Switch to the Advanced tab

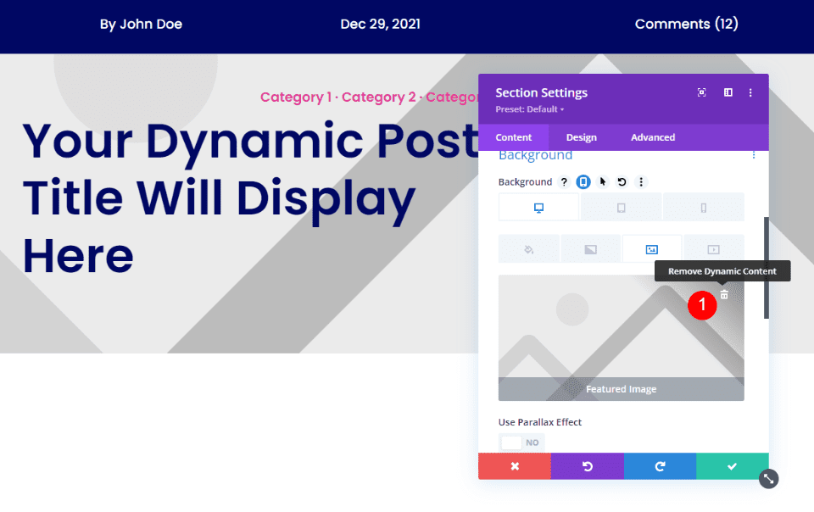tap(653, 136)
